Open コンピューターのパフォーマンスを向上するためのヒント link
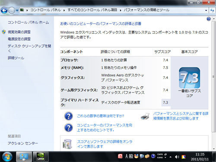Viewport: 216px width, 162px height. pyautogui.click(x=105, y=127)
